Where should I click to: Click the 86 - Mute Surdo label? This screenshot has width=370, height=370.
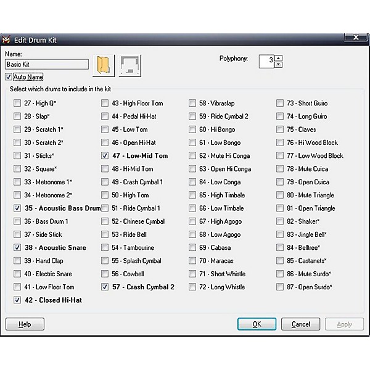[x=309, y=274]
